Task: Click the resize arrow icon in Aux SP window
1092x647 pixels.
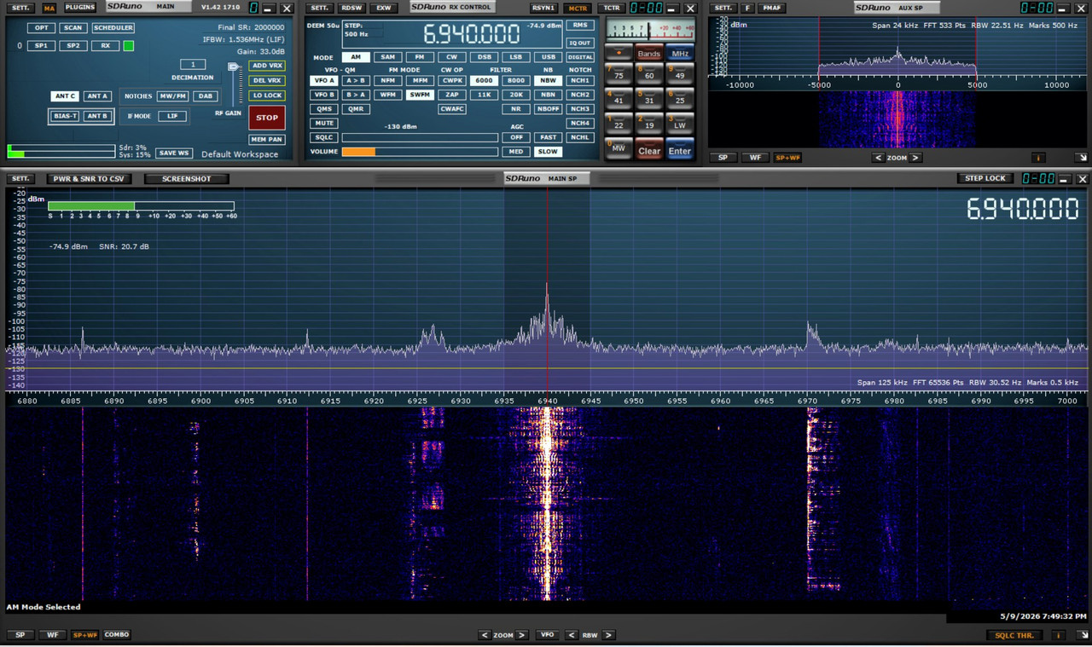Action: click(1081, 158)
